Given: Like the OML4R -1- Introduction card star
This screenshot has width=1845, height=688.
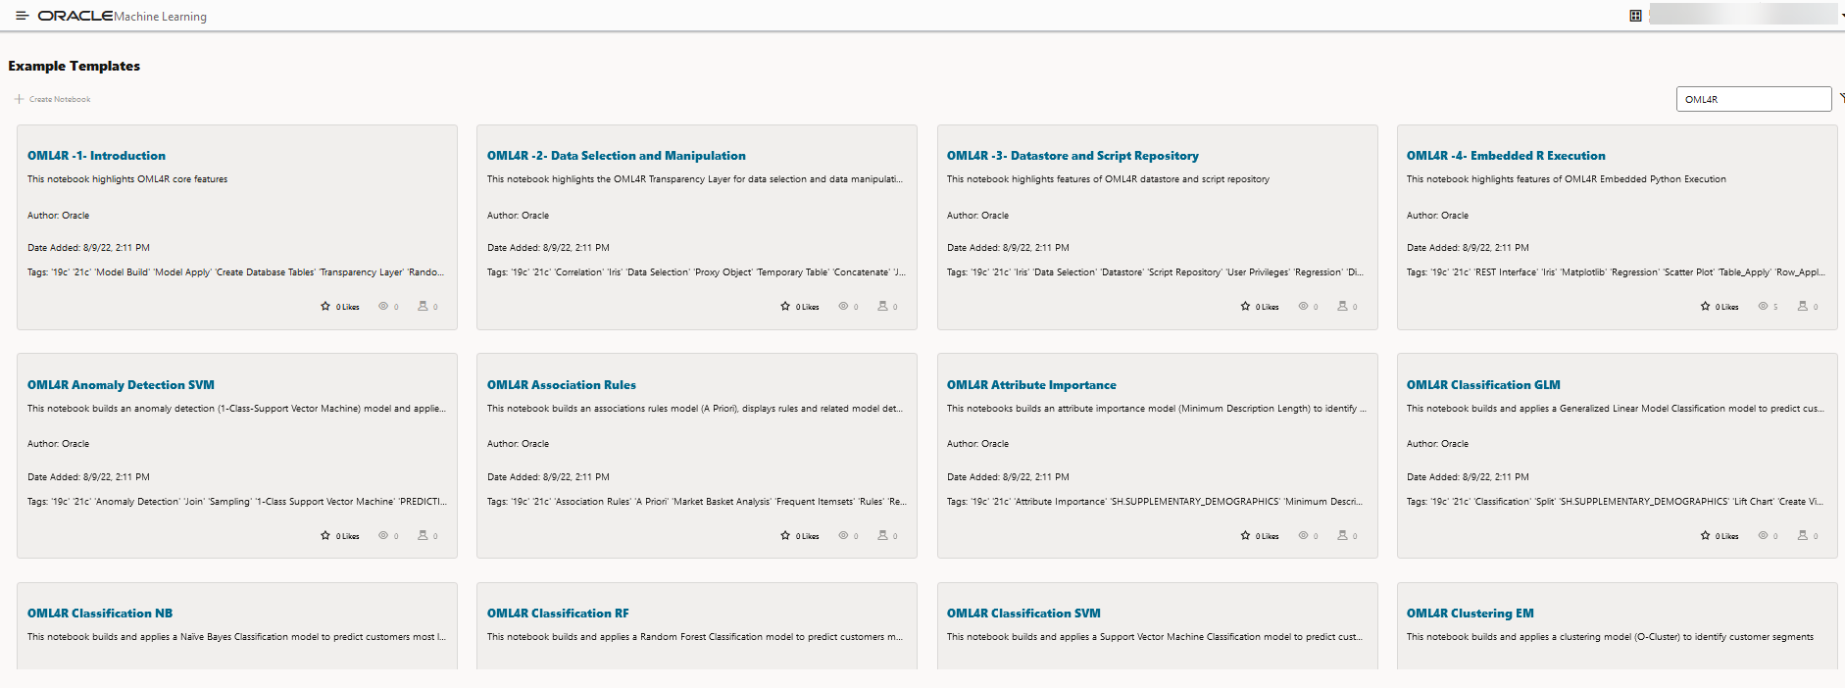Looking at the screenshot, I should coord(325,307).
